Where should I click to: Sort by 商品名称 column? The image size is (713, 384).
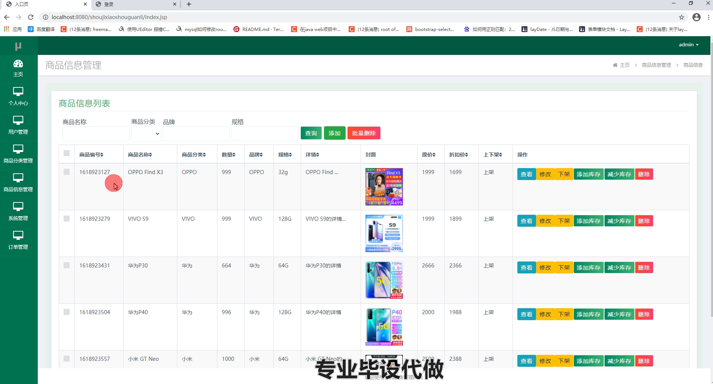pyautogui.click(x=140, y=155)
